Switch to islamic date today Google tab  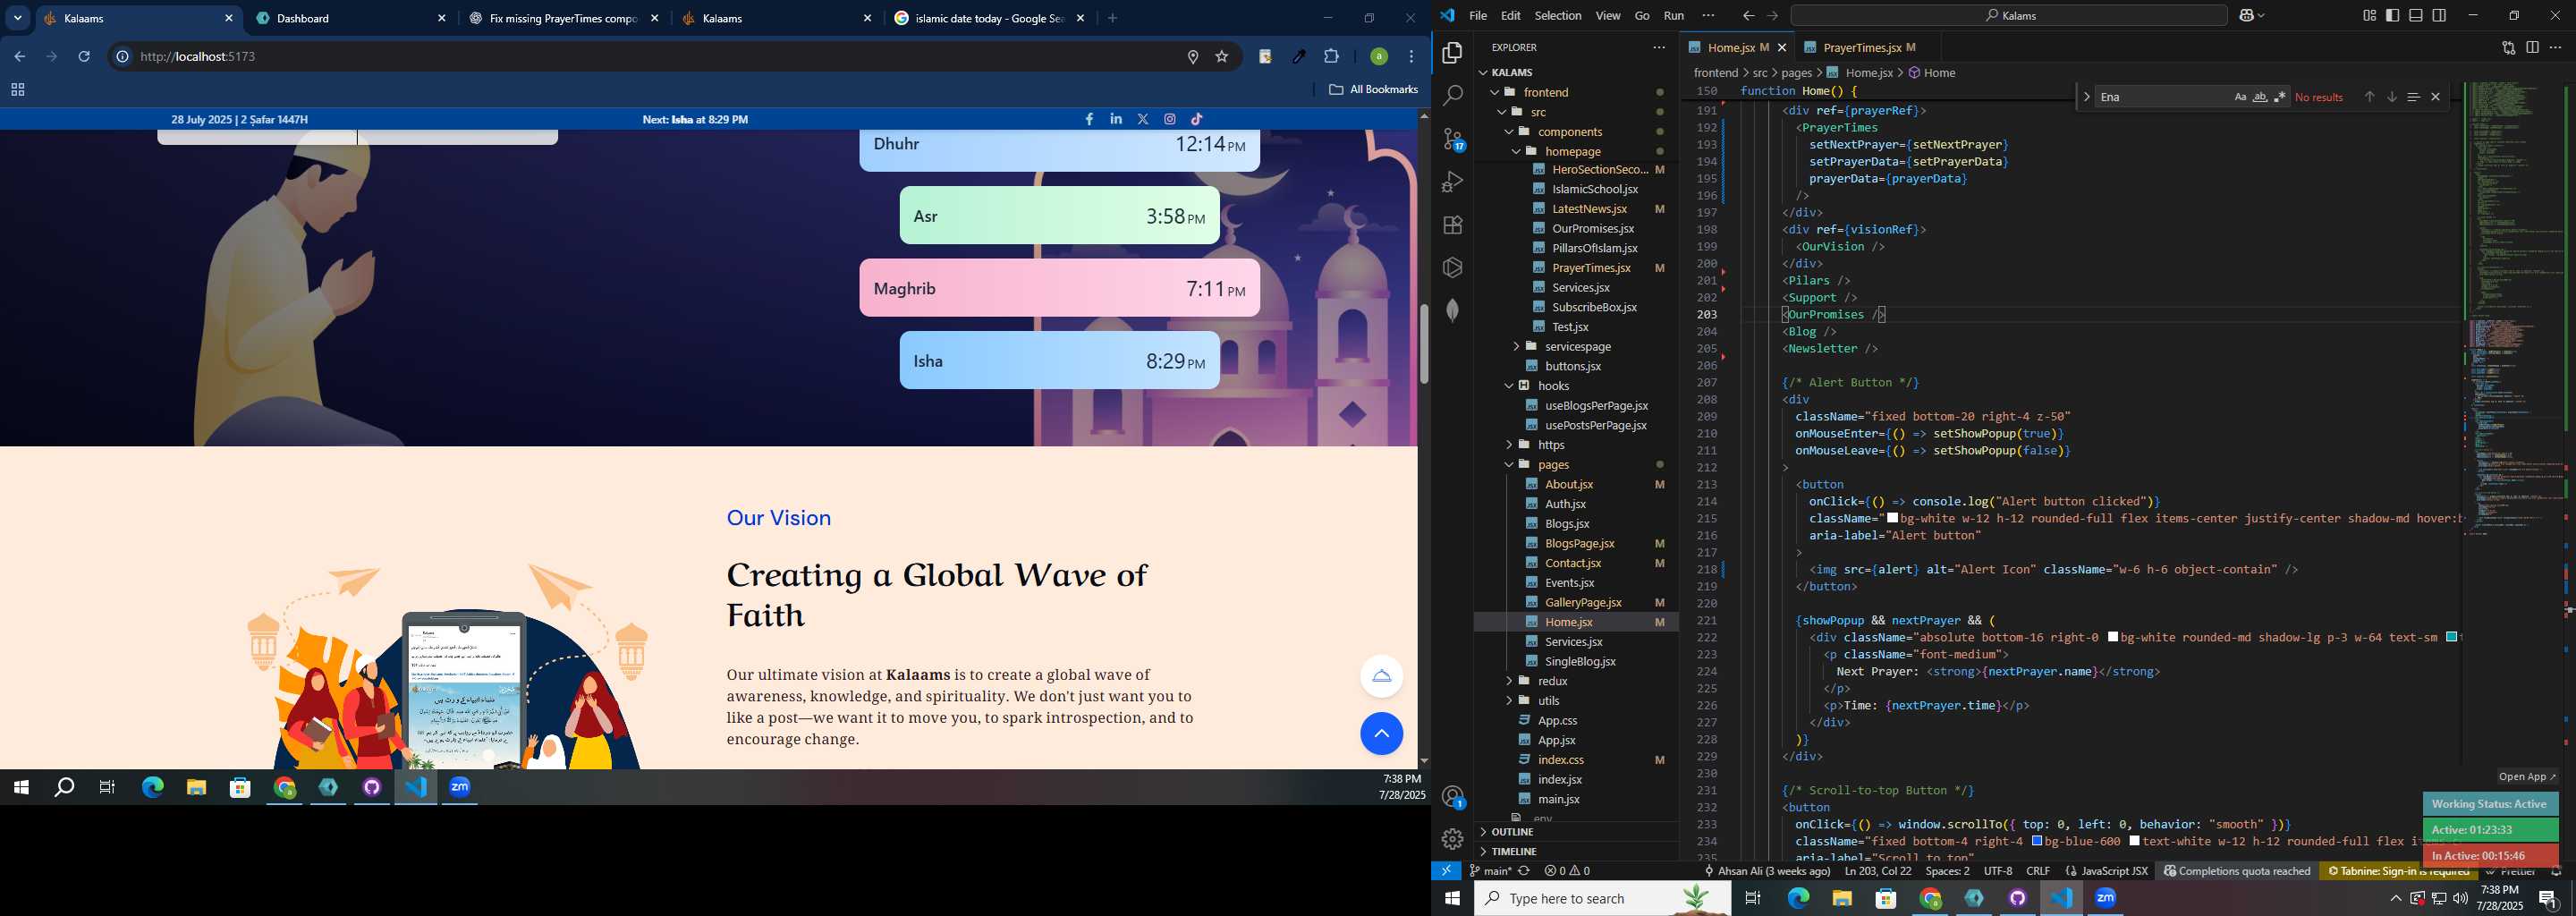click(x=989, y=18)
